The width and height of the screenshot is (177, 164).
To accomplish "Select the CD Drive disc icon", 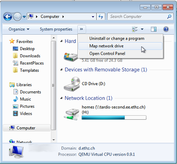I will [72, 84].
